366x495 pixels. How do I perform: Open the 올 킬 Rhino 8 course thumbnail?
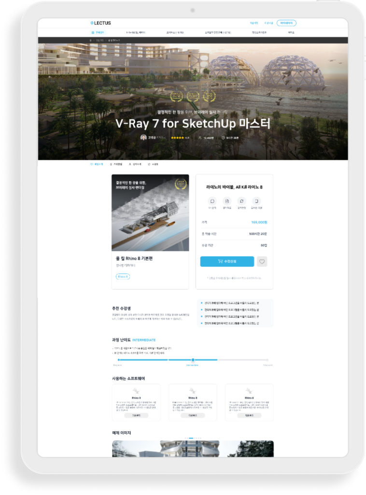tap(150, 213)
